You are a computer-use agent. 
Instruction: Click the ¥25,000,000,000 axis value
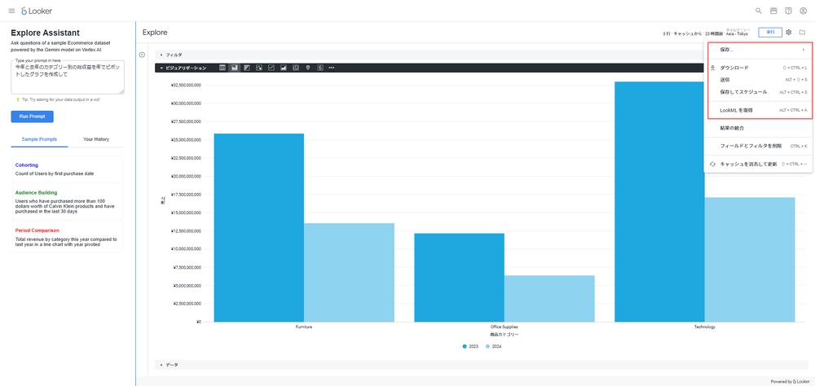tap(186, 140)
